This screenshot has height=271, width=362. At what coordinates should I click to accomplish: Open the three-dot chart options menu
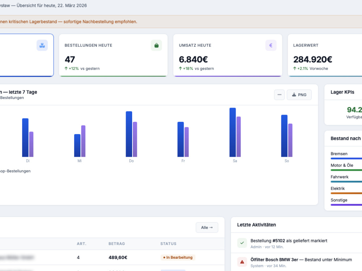pos(279,95)
